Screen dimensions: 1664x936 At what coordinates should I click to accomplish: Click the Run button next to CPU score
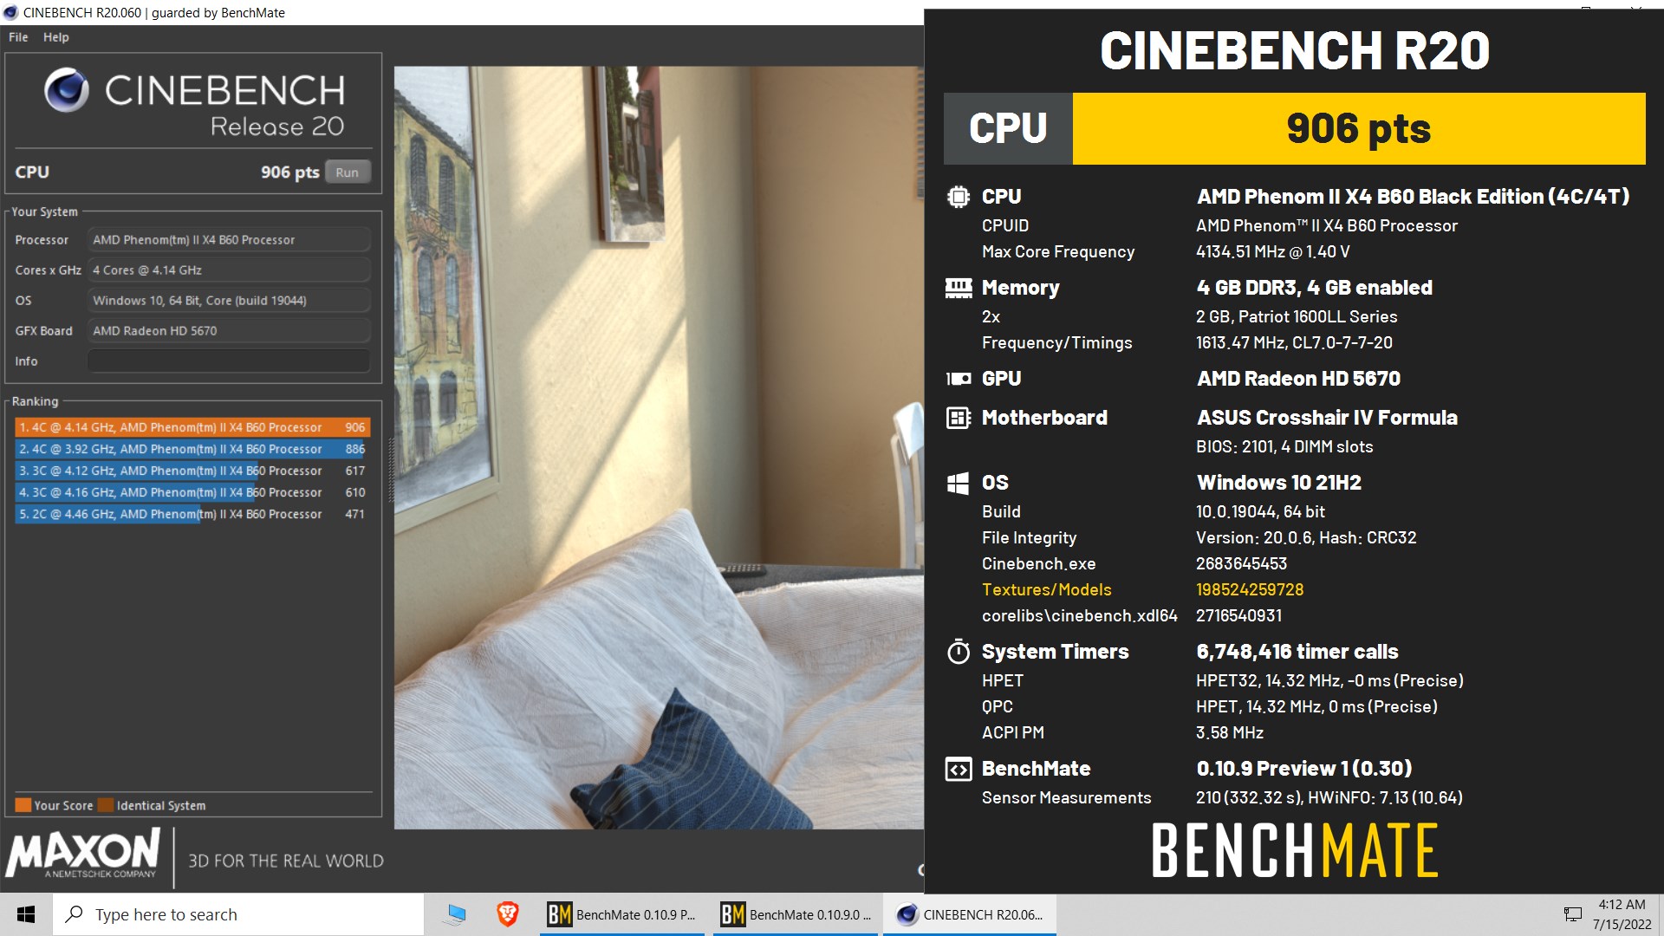(x=347, y=172)
